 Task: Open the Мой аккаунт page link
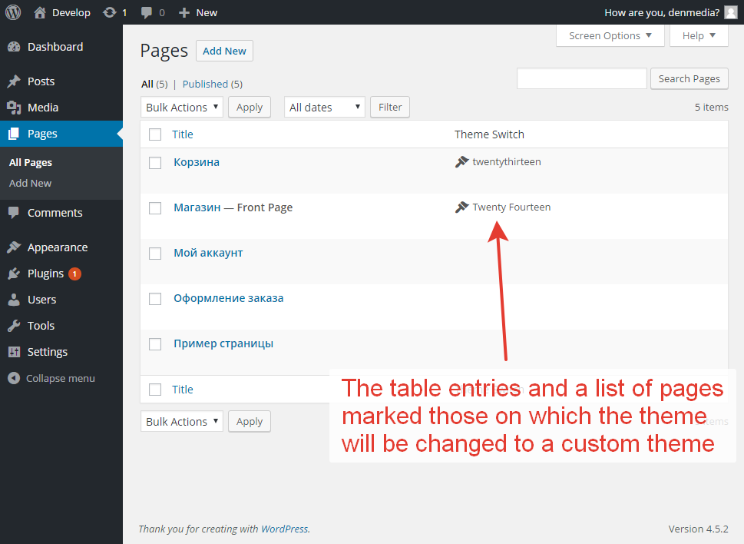[x=208, y=253]
